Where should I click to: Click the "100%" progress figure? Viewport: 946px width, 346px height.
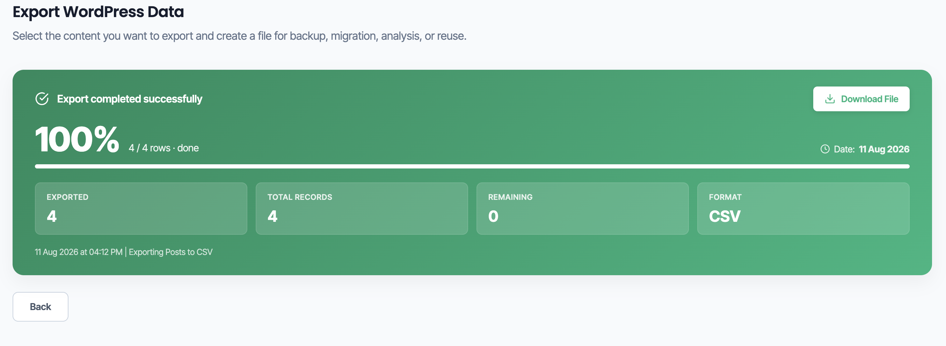77,139
